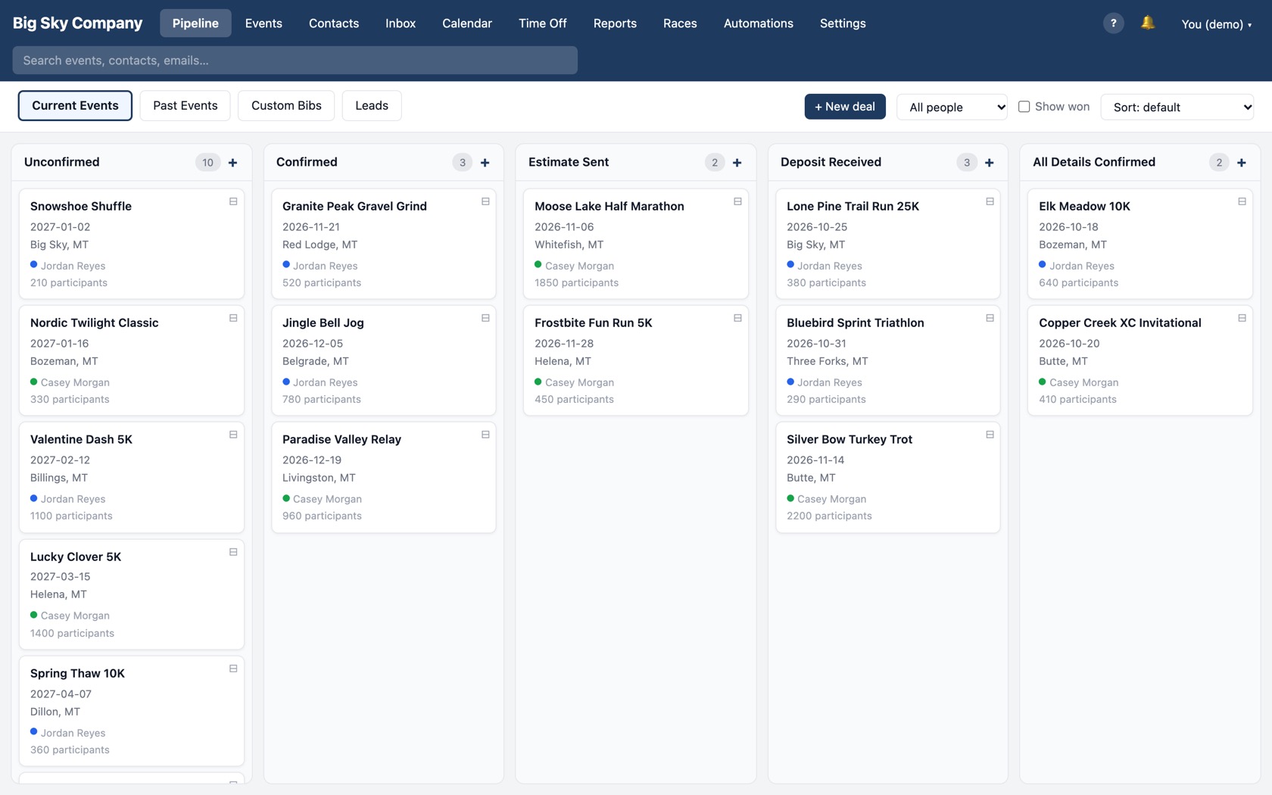Add a deal to All Details Confirmed column

[1241, 163]
